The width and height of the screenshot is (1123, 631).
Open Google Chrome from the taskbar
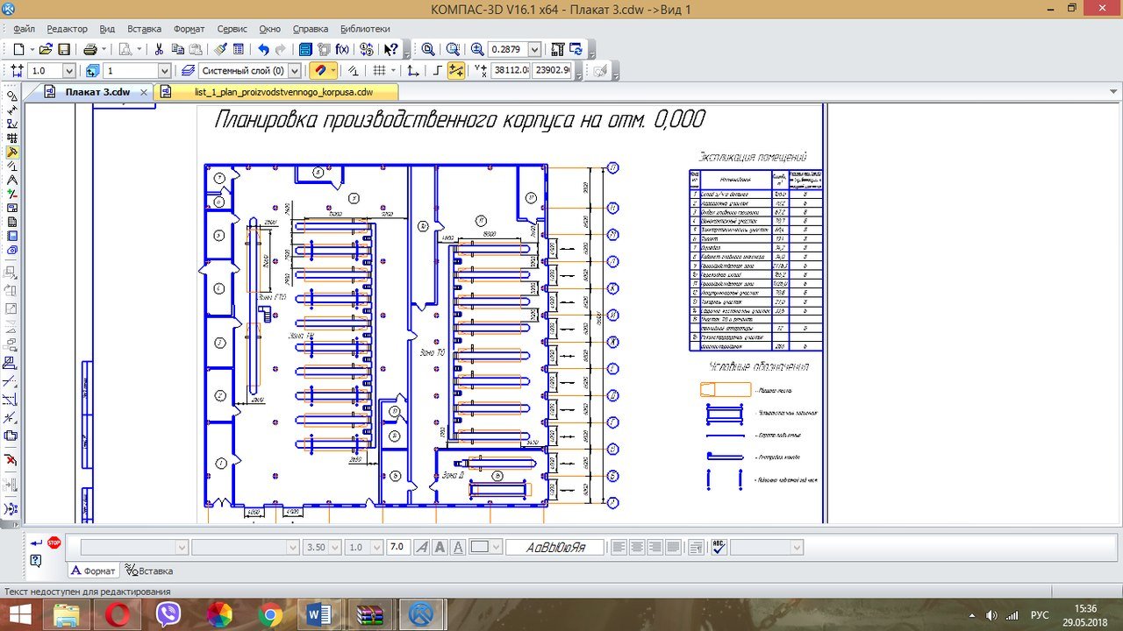[x=269, y=615]
